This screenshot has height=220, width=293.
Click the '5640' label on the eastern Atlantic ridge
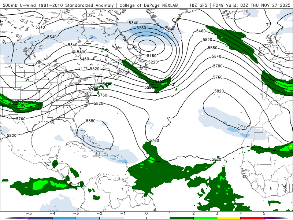click(216, 56)
